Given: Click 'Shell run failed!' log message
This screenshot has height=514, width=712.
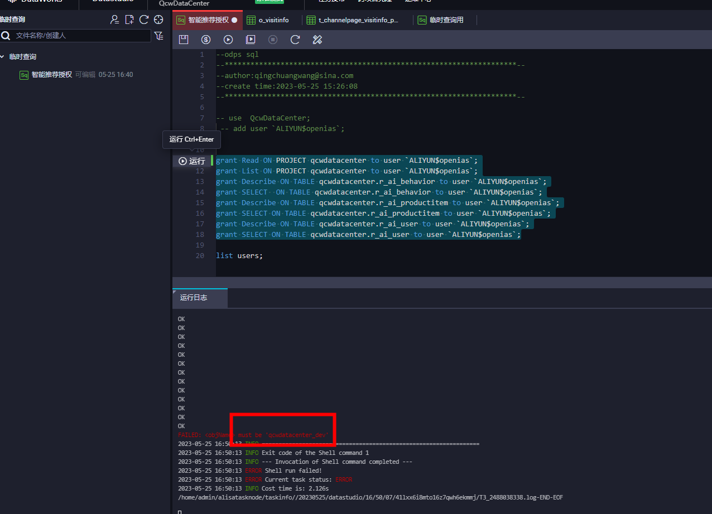Looking at the screenshot, I should (x=293, y=471).
